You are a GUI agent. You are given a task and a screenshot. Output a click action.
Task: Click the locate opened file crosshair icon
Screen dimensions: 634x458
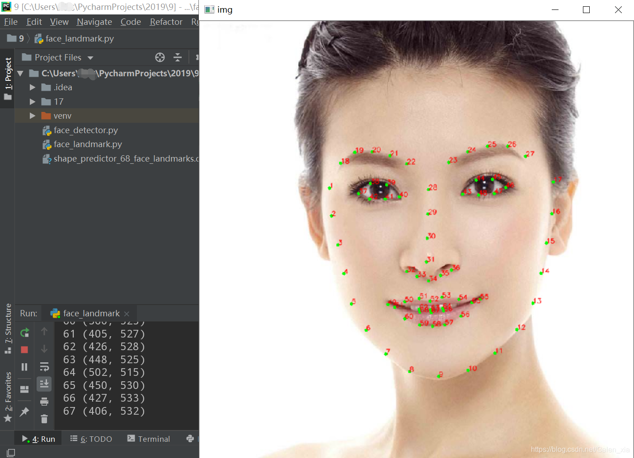160,57
